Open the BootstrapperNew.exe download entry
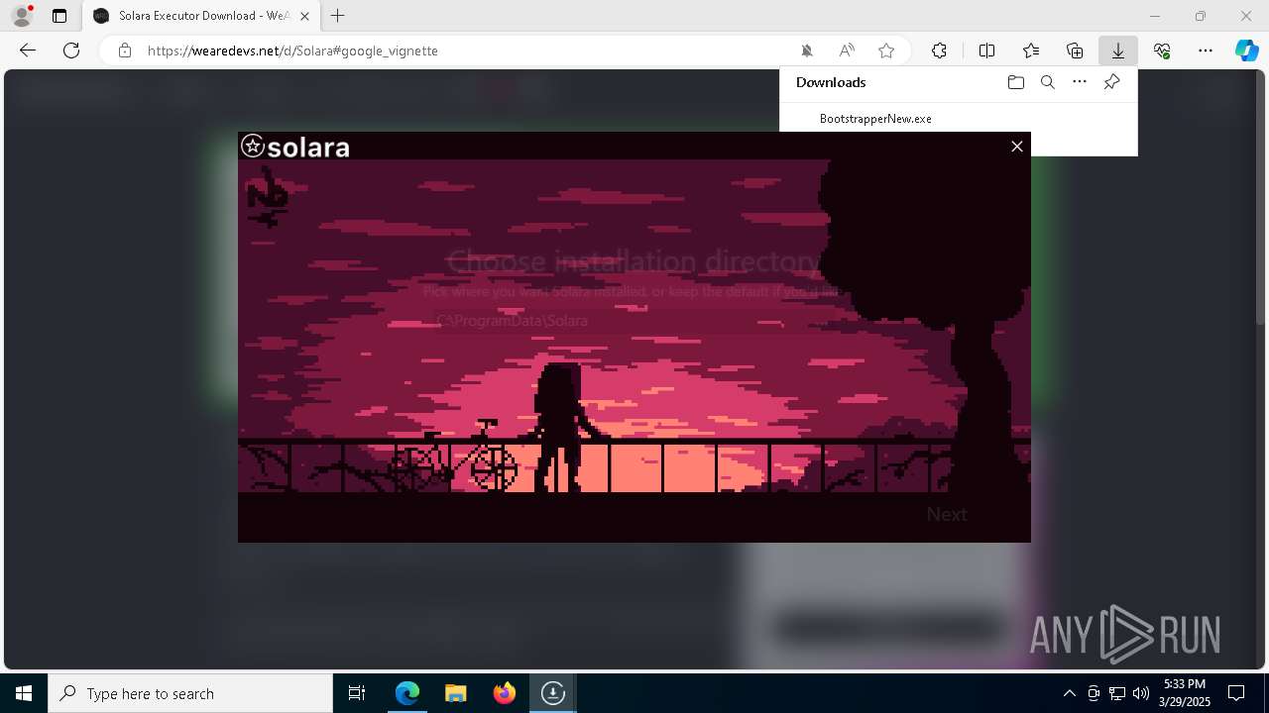This screenshot has height=713, width=1269. point(875,119)
